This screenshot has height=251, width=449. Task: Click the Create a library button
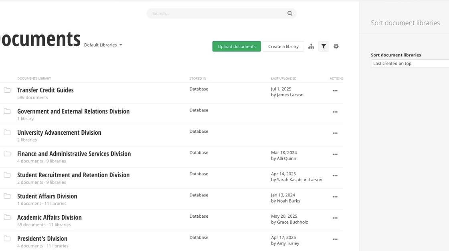pos(283,47)
